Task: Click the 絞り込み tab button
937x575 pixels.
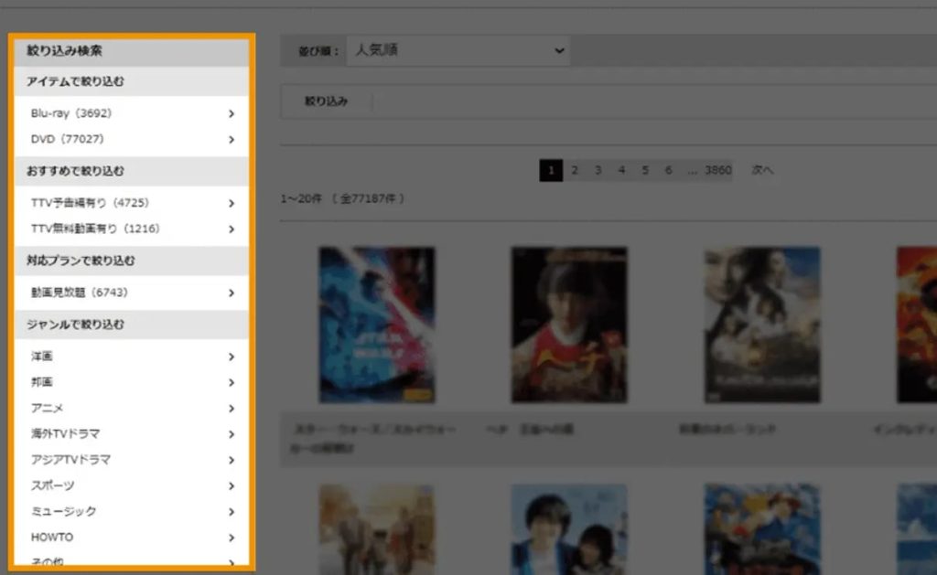Action: tap(327, 101)
